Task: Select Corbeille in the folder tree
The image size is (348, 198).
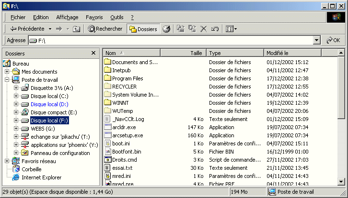Action: [x=31, y=169]
